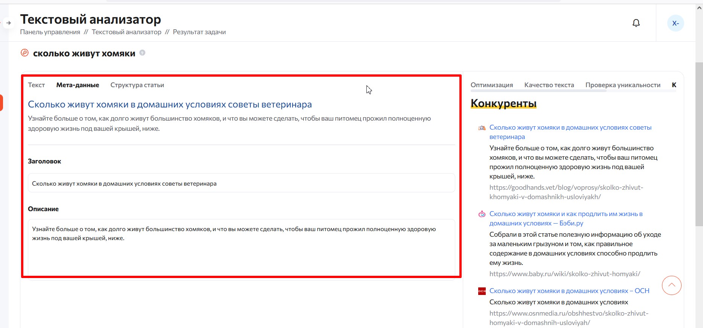Image resolution: width=703 pixels, height=328 pixels.
Task: Click the orange search query icon
Action: pyautogui.click(x=24, y=53)
